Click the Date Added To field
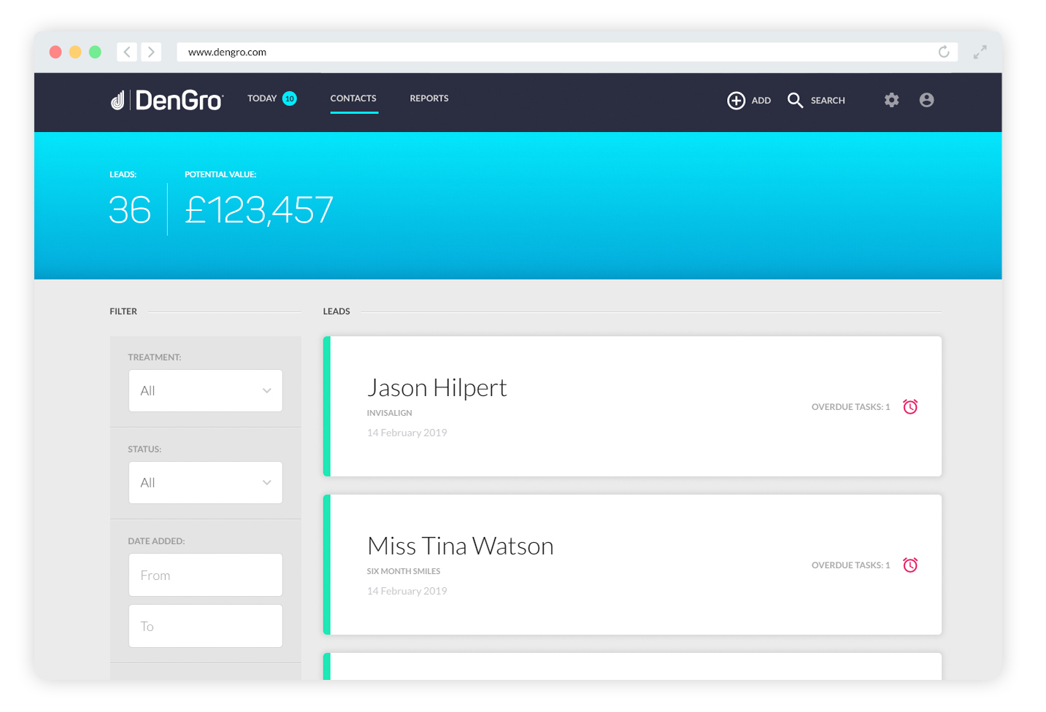This screenshot has height=712, width=1046. coord(206,626)
